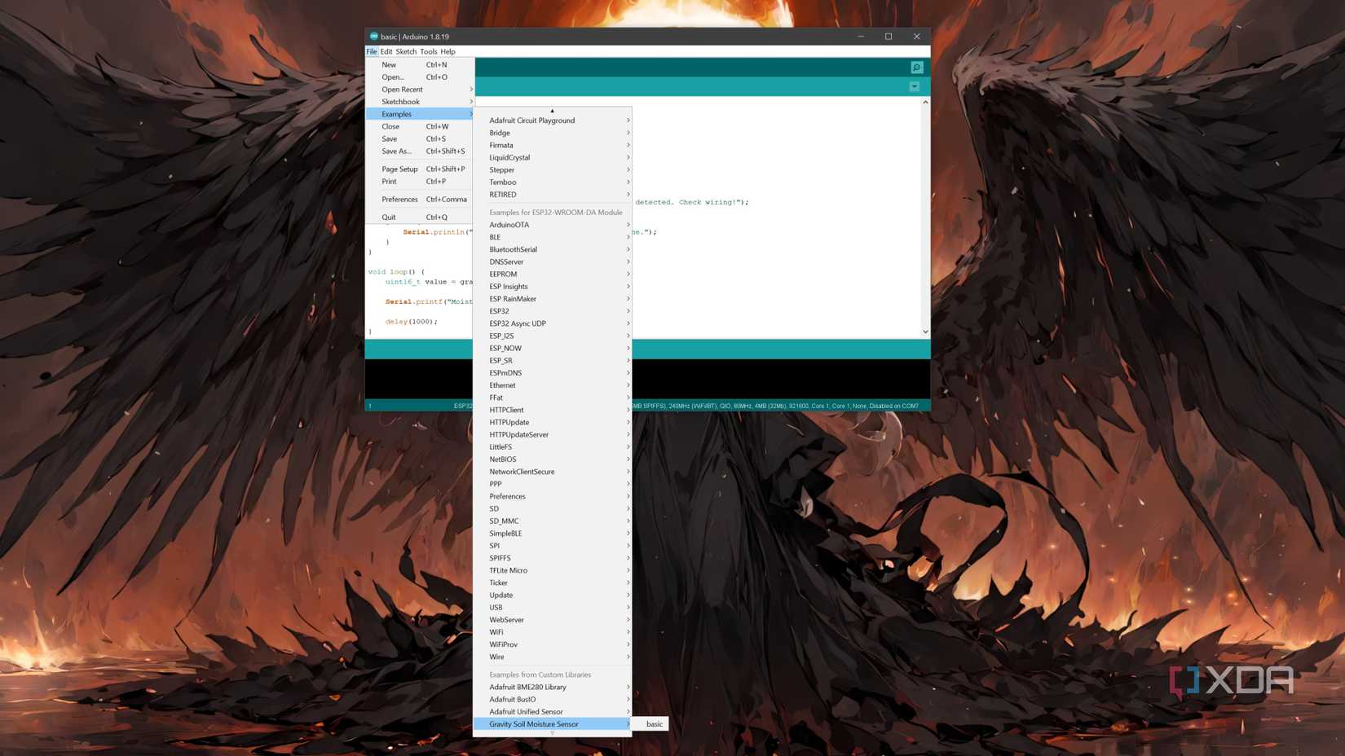Open the Wire examples
This screenshot has height=756, width=1345.
click(553, 657)
